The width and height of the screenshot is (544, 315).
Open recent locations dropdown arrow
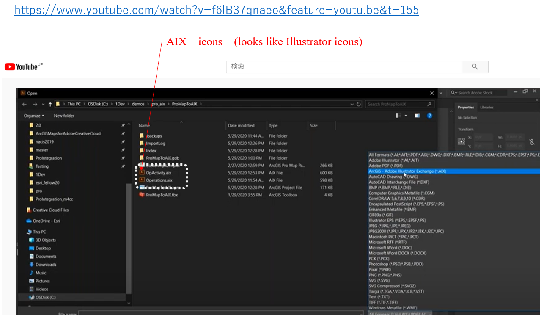click(43, 104)
